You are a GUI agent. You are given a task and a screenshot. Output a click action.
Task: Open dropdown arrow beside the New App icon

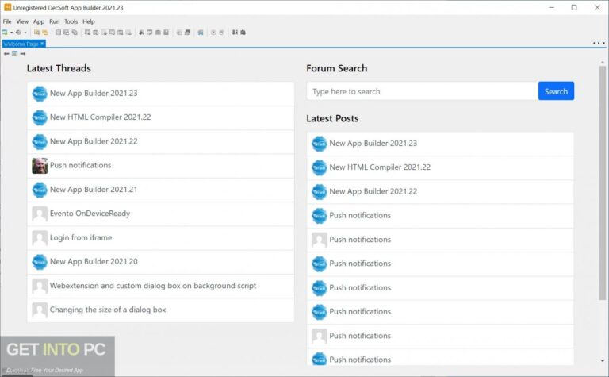[x=11, y=33]
